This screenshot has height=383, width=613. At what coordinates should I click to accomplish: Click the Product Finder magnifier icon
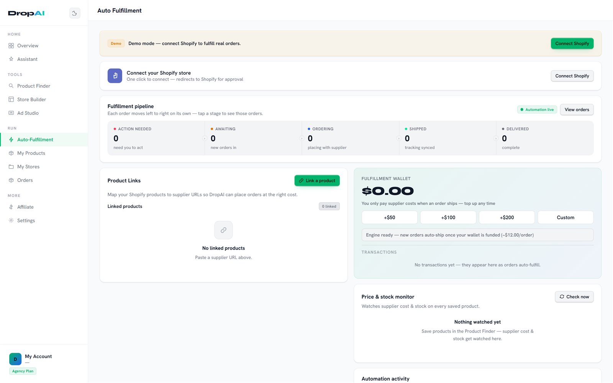coord(11,86)
